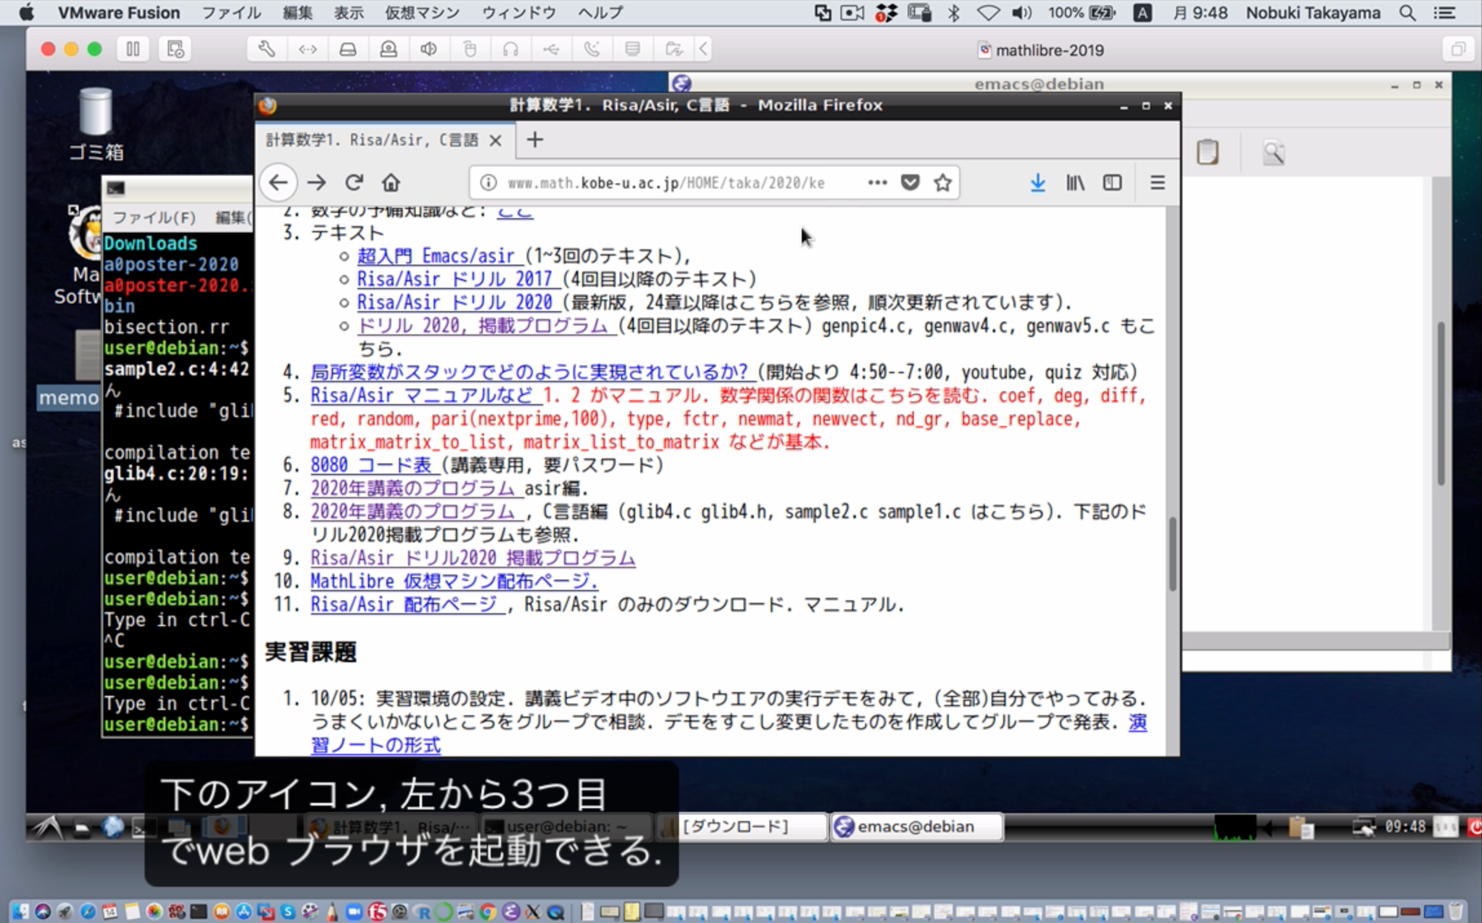Open a new Firefox tab

tap(534, 139)
